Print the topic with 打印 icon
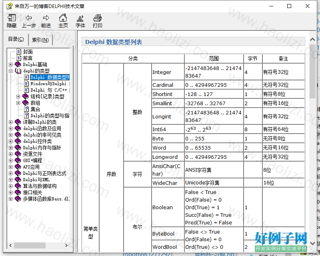 [x=97, y=21]
